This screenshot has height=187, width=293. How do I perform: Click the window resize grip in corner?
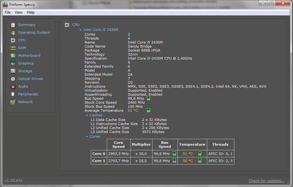click(288, 183)
